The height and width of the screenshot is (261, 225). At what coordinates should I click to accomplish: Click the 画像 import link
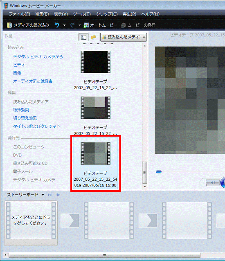coord(17,73)
